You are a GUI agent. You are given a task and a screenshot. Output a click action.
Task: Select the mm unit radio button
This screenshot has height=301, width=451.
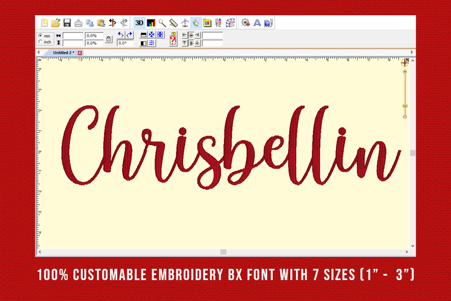[41, 36]
